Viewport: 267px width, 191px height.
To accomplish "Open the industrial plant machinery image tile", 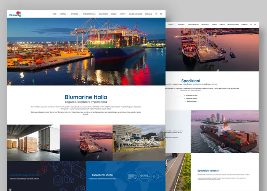I will click(139, 143).
